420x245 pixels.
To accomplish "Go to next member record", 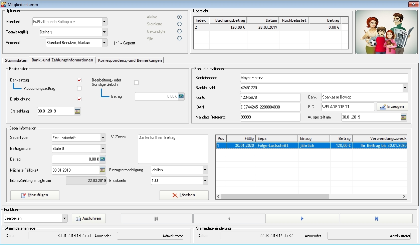I will point(302,219).
